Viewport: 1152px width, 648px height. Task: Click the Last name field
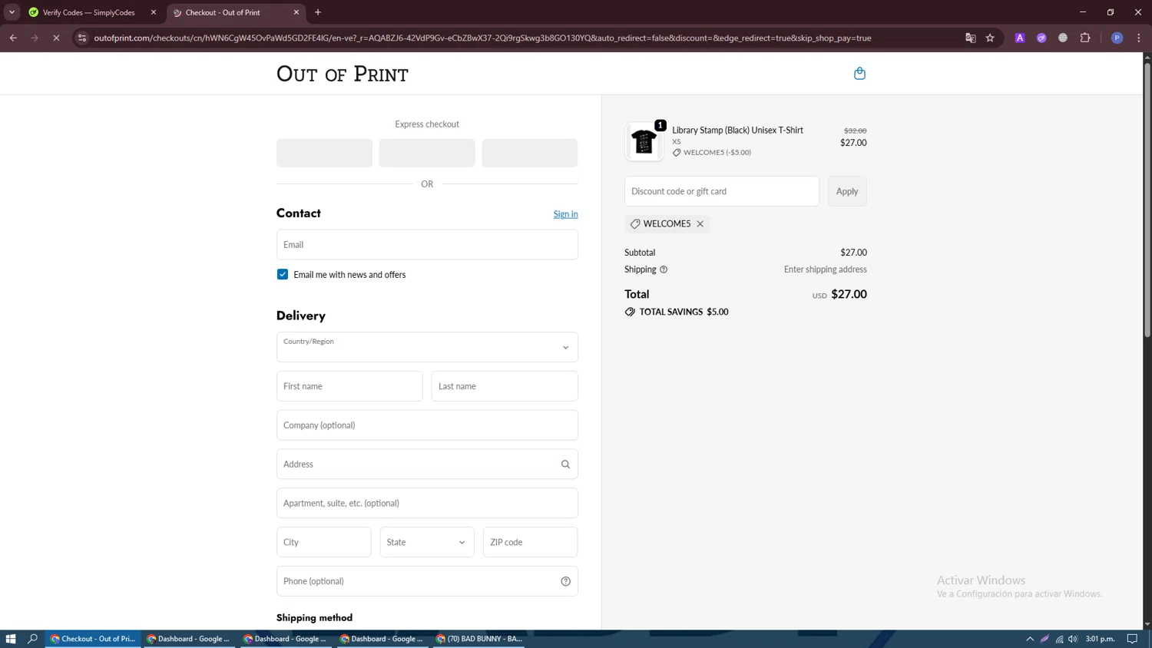pyautogui.click(x=505, y=386)
